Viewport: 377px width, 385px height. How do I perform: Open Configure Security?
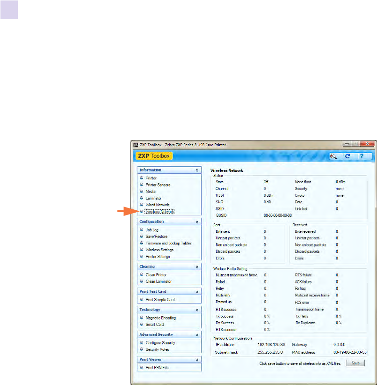[160, 343]
